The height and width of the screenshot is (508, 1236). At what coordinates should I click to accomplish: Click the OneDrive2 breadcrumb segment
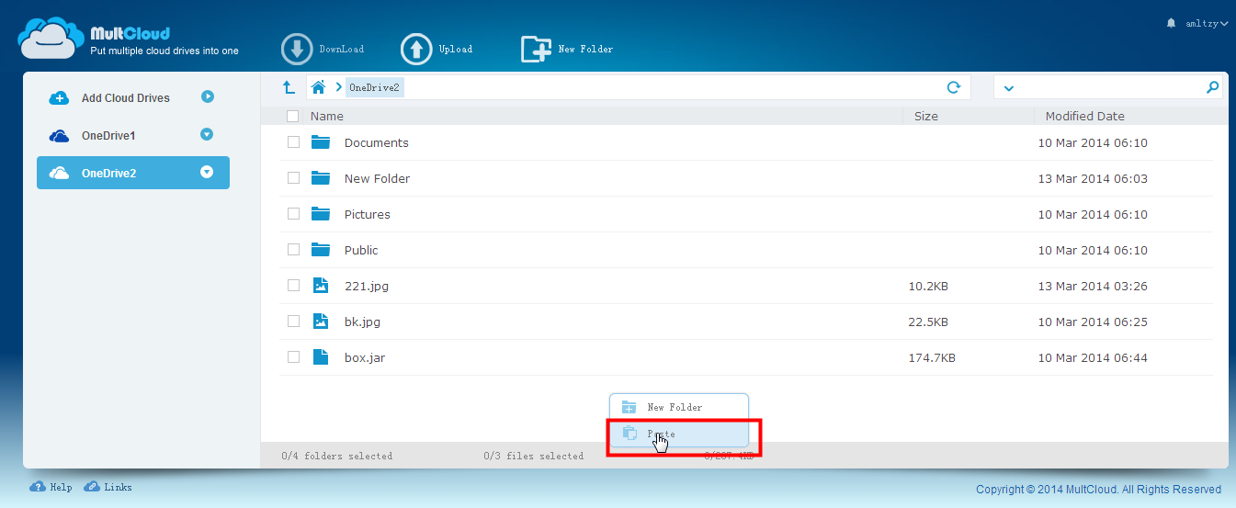(x=374, y=87)
